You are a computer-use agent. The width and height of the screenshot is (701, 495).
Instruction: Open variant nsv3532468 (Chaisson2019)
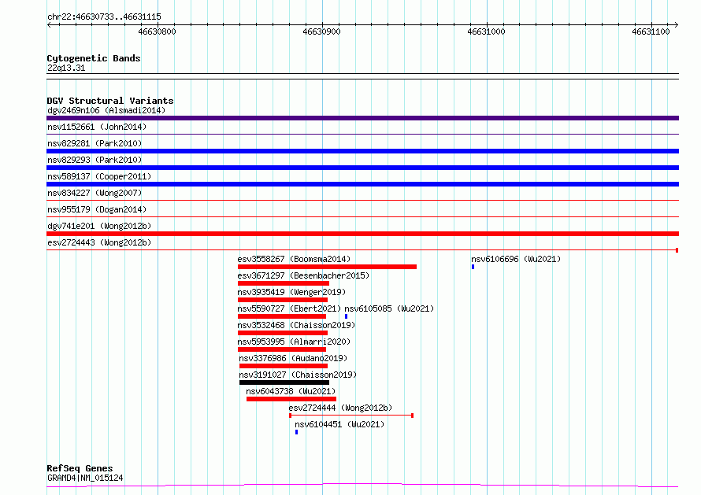[x=296, y=325]
